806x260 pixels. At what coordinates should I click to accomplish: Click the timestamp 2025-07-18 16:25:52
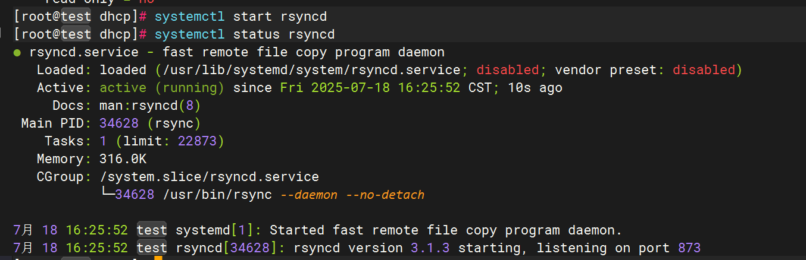[x=386, y=88]
